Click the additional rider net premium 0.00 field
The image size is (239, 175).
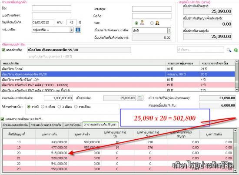pos(207,24)
